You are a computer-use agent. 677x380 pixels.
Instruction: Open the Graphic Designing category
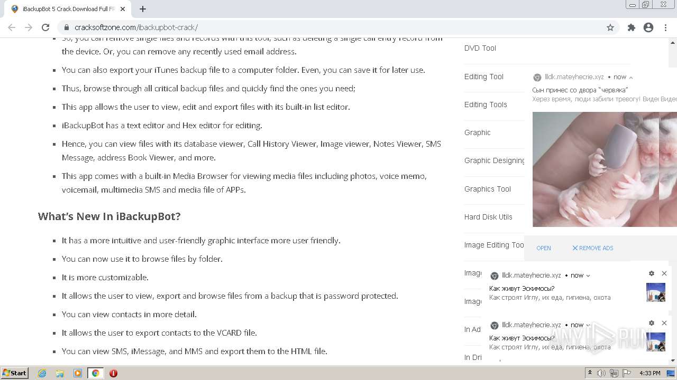[495, 160]
